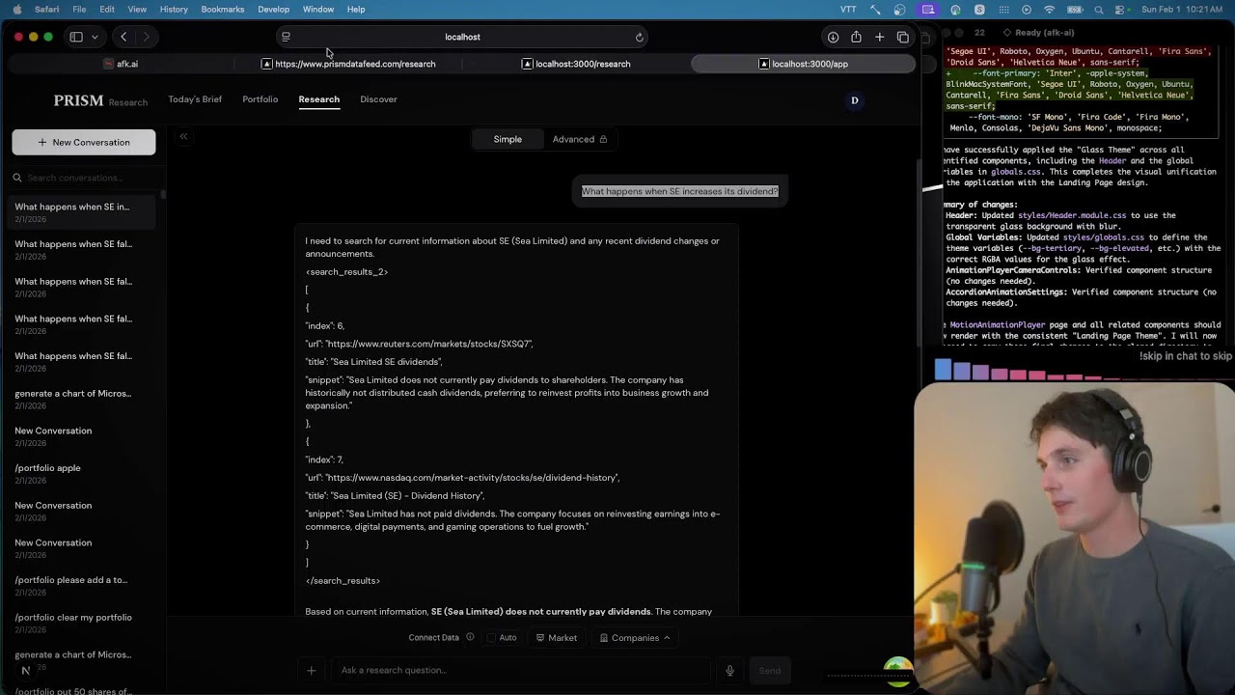
Task: Click the battery status icon
Action: (1074, 9)
